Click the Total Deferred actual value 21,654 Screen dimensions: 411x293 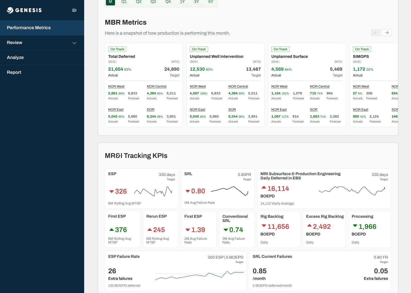click(x=116, y=69)
